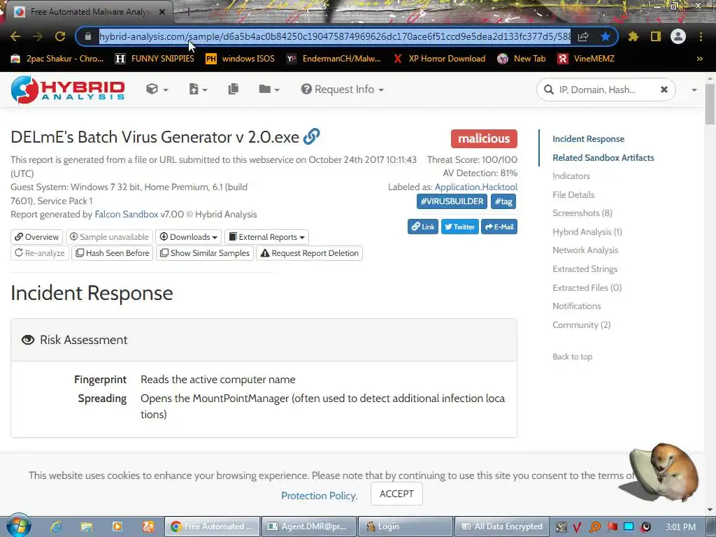
Task: Share report on Twitter
Action: pos(460,227)
